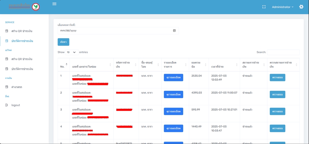Select logout from the sidebar menu

tap(15, 105)
